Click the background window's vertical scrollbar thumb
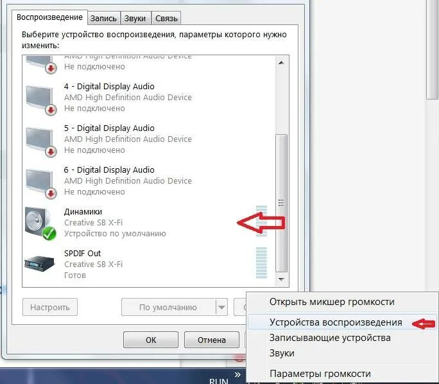The height and width of the screenshot is (384, 439). [432, 49]
